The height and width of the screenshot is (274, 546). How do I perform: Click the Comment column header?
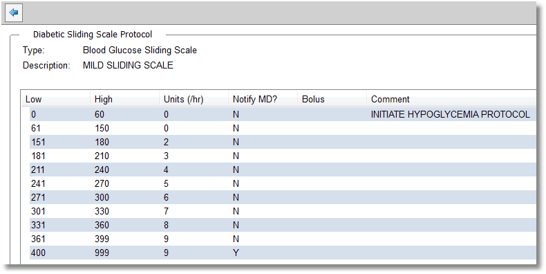click(x=451, y=100)
